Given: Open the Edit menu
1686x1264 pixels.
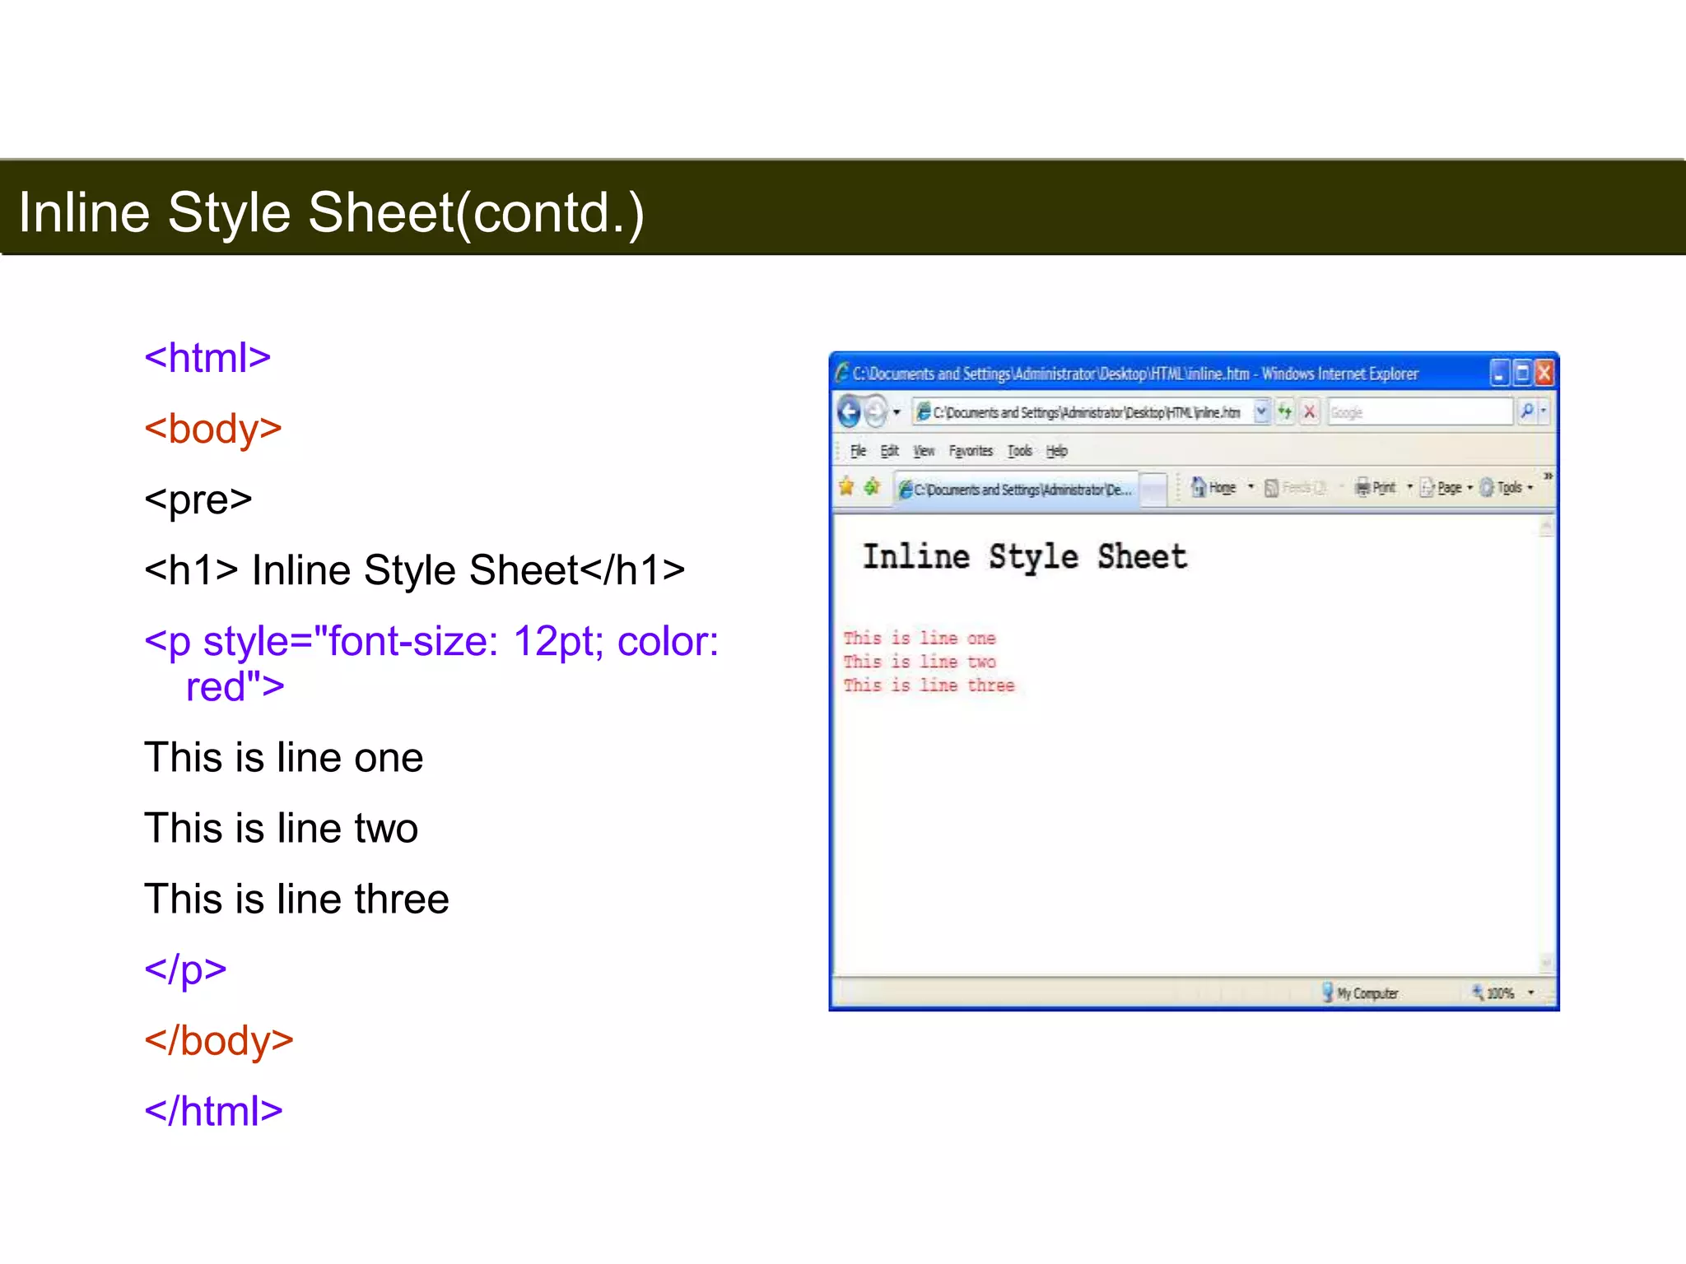Looking at the screenshot, I should [x=889, y=451].
